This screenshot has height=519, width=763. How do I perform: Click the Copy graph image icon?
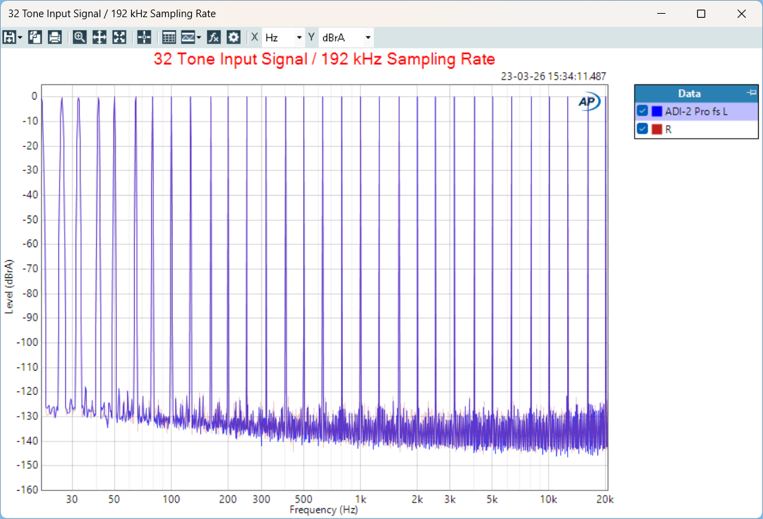click(x=34, y=37)
